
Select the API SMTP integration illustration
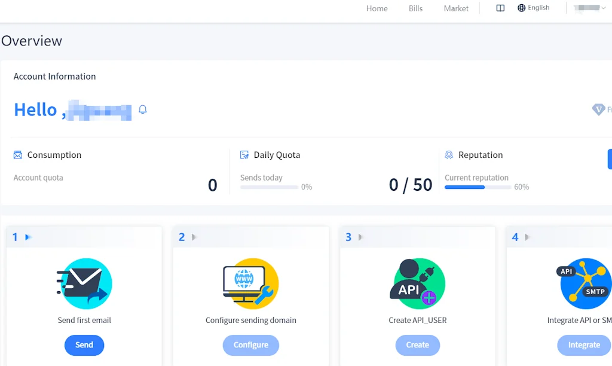(583, 283)
